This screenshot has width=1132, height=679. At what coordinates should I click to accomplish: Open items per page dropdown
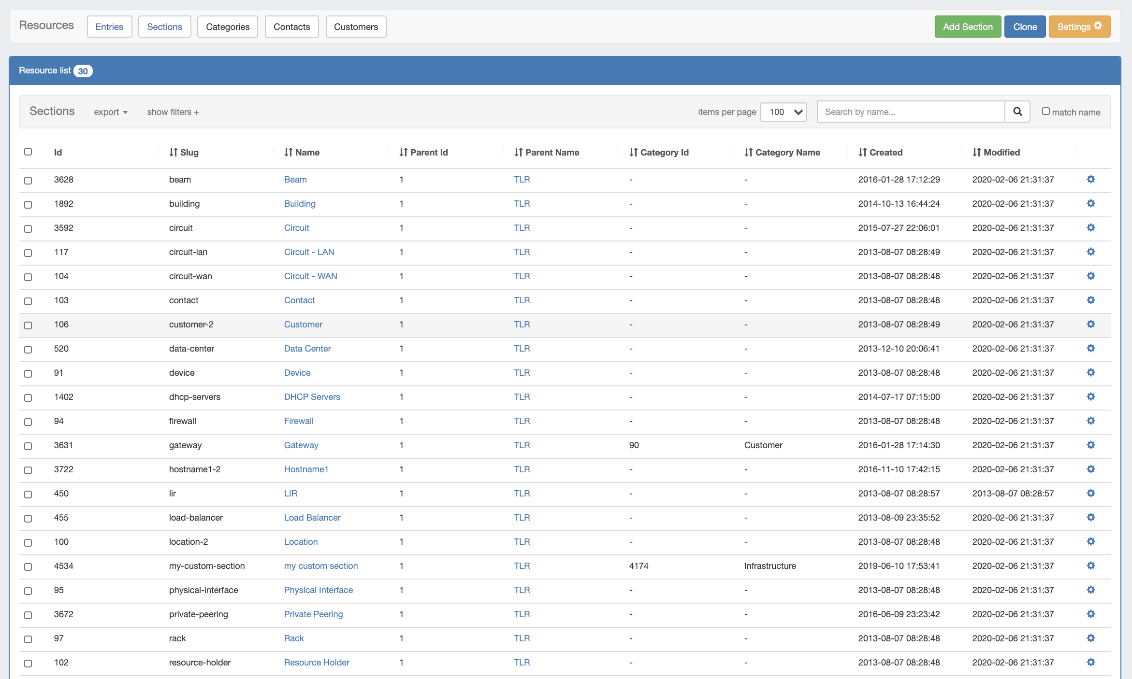tap(783, 112)
